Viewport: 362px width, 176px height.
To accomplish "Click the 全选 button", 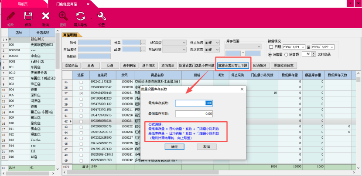I will tap(91, 66).
